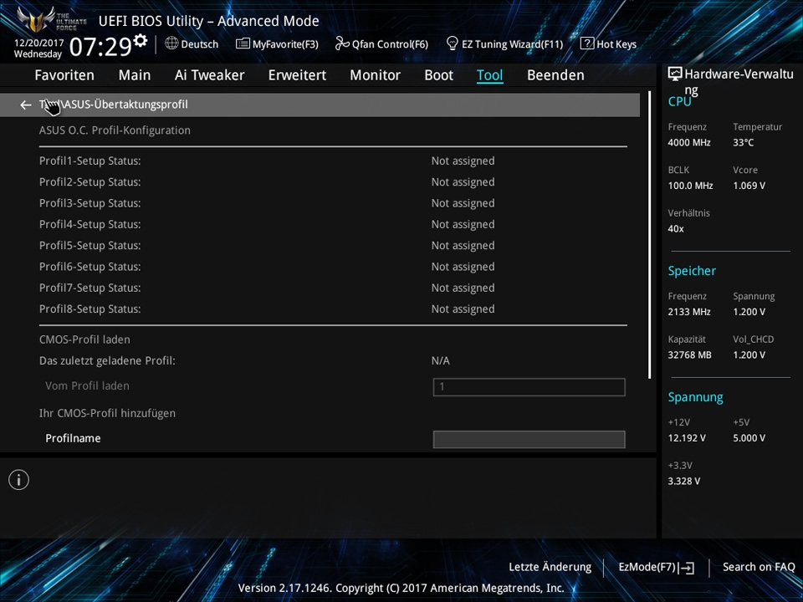Viewport: 803px width, 602px height.
Task: Select the Tool tab
Action: click(x=489, y=75)
